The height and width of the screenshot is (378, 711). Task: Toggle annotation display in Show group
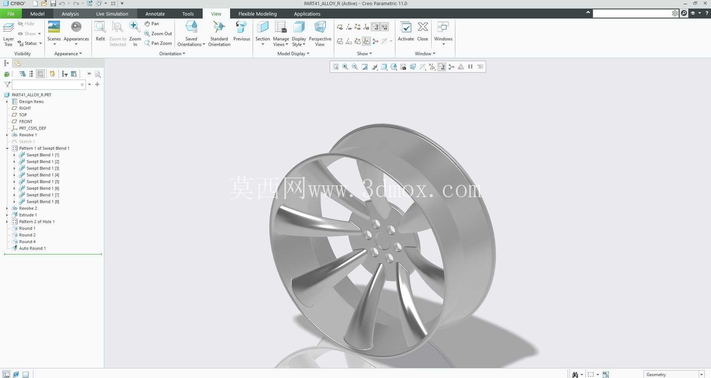[375, 27]
